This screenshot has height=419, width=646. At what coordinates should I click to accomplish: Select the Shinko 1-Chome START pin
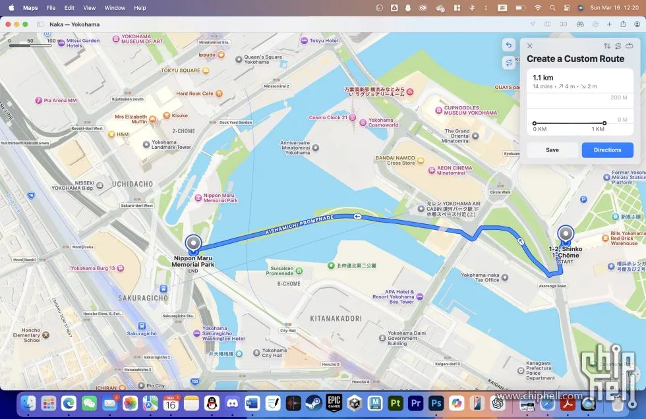tap(566, 235)
